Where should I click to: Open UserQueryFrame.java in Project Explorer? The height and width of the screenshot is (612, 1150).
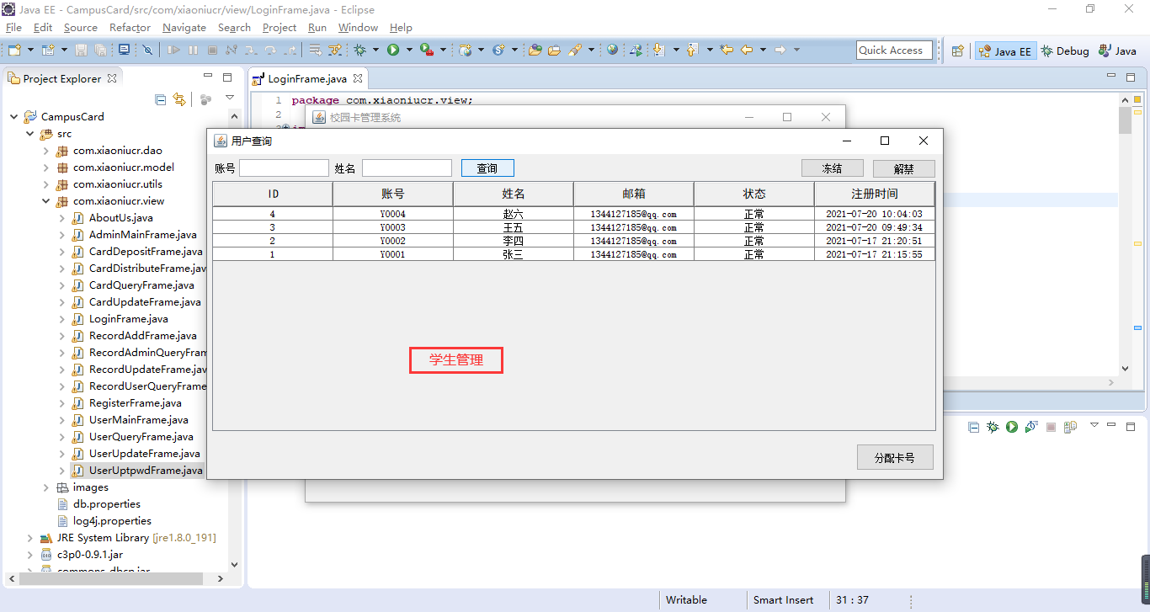pos(141,437)
